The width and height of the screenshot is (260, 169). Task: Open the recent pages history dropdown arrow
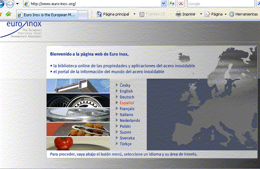pos(18,4)
